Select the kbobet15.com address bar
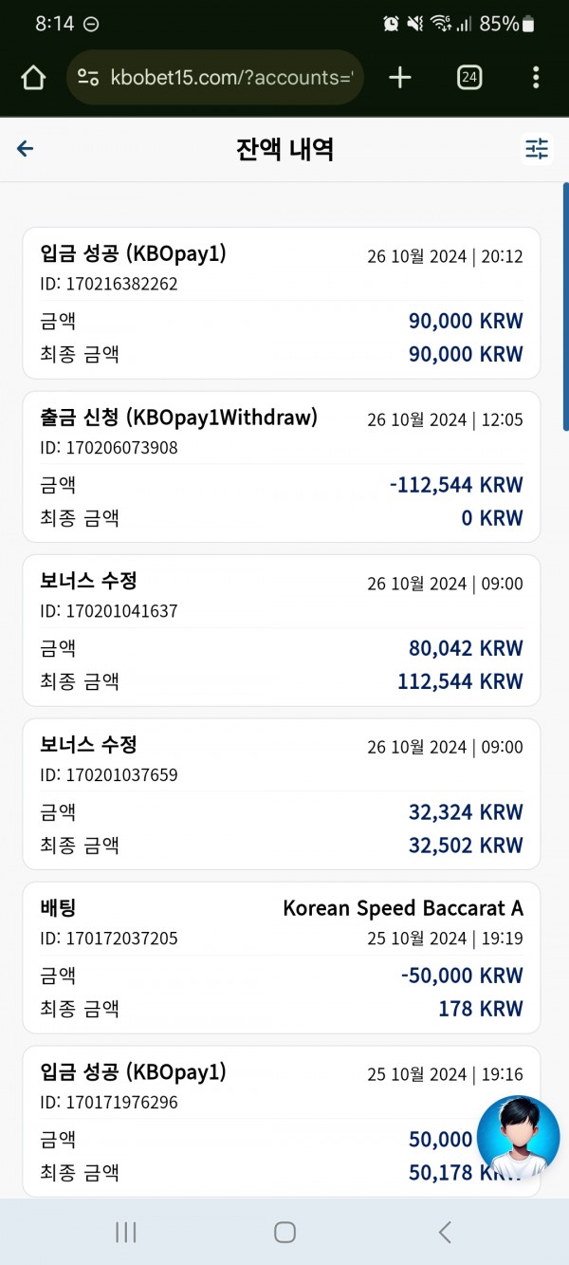Viewport: 569px width, 1265px height. point(214,78)
